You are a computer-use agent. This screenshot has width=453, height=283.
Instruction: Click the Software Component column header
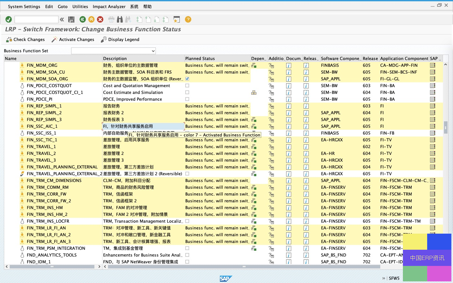(341, 58)
